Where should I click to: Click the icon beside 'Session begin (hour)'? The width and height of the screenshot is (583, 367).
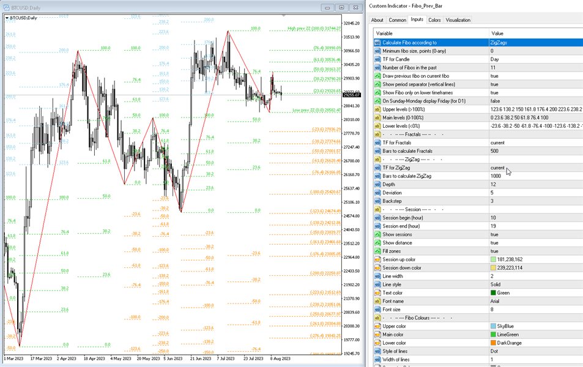click(x=378, y=218)
